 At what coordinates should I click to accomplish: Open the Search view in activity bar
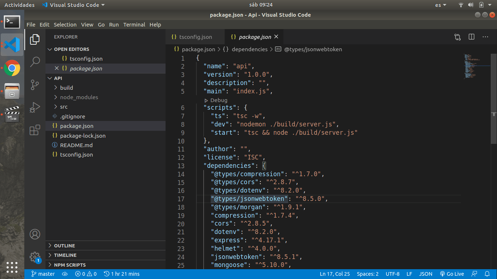point(35,62)
